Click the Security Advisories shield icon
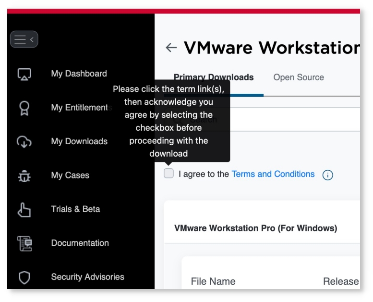373x302 pixels. tap(24, 277)
